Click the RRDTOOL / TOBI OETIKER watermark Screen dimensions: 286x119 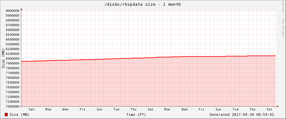tap(283, 19)
